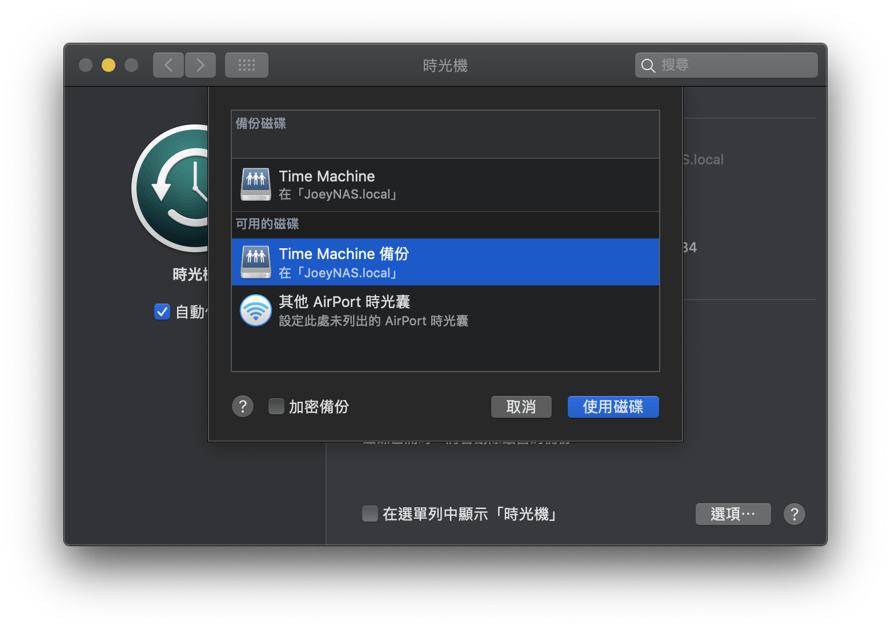Focus the 搜尋 search field
The image size is (891, 630).
(727, 65)
